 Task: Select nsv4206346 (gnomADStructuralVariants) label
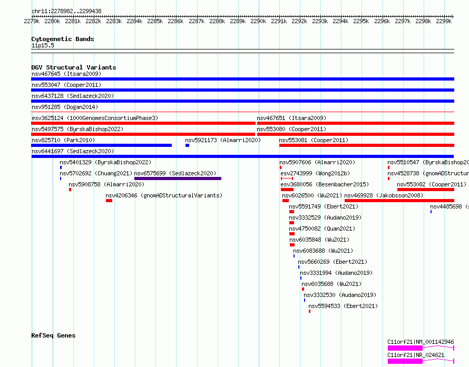[x=164, y=195]
